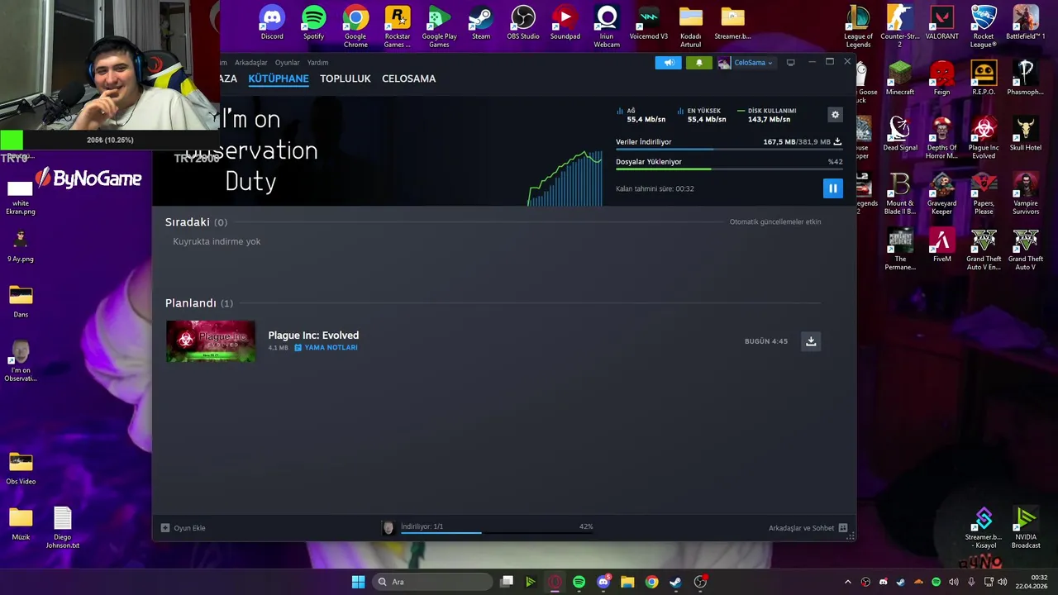This screenshot has width=1058, height=595.
Task: Click the Dosyalar Yükleniyor progress bar
Action: 728,169
